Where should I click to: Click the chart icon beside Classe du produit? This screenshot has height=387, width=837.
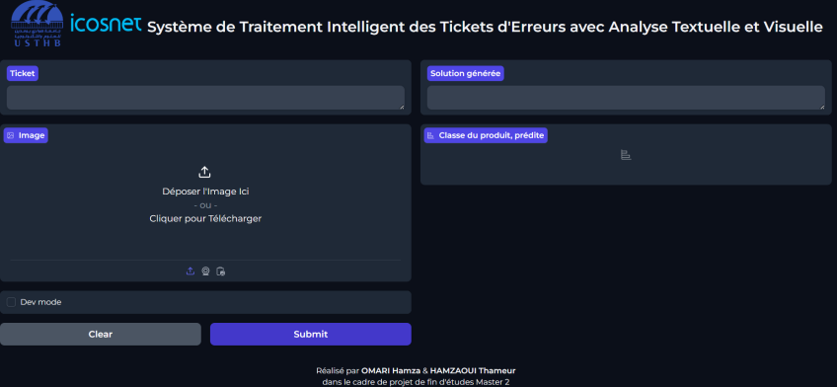coord(430,135)
